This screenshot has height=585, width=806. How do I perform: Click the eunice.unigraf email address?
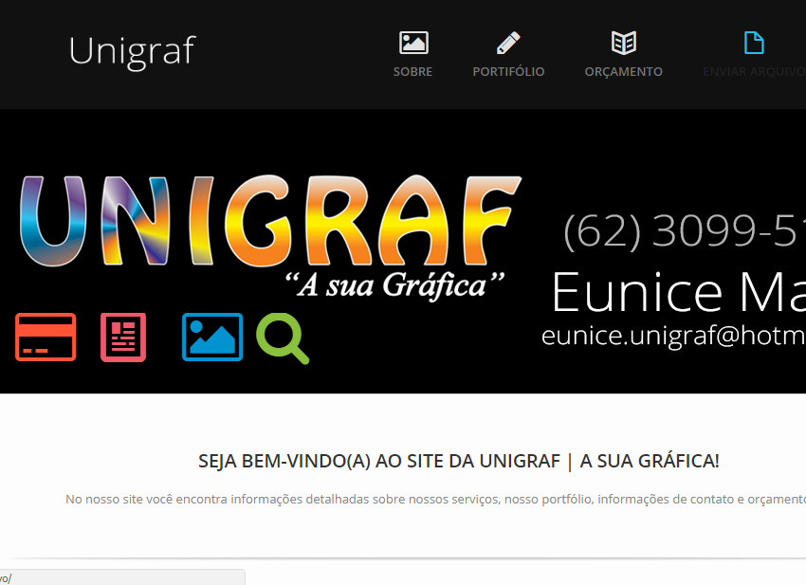click(x=672, y=336)
